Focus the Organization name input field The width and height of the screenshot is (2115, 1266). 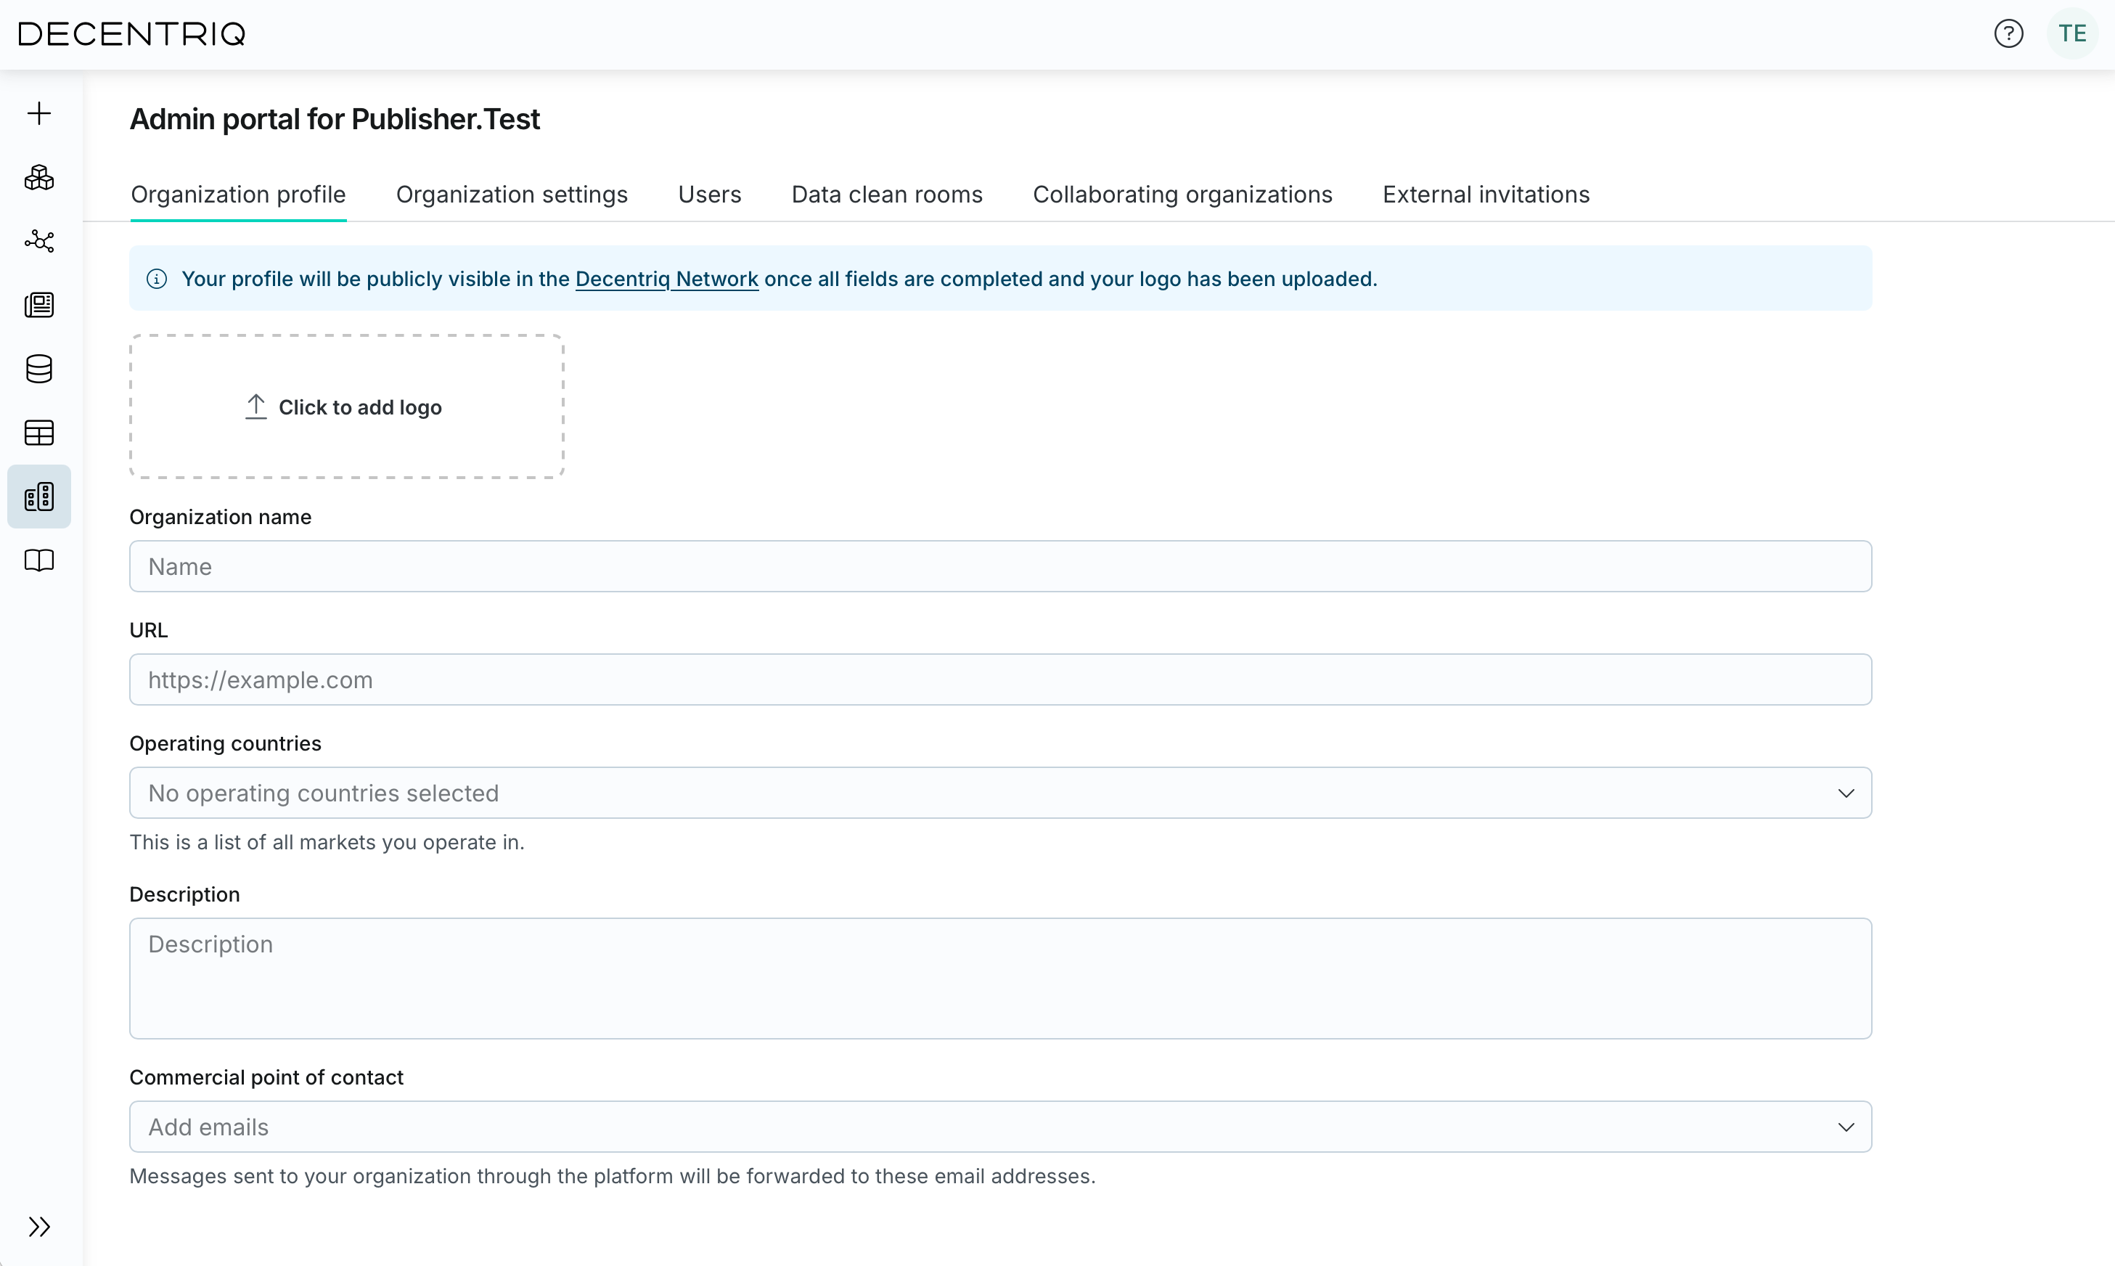[x=999, y=566]
